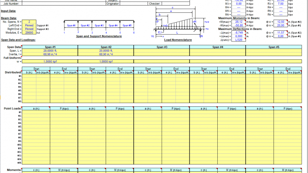This screenshot has width=308, height=173.
Task: Select distributed load #3 e cell under Span #2
Action: tap(113, 83)
